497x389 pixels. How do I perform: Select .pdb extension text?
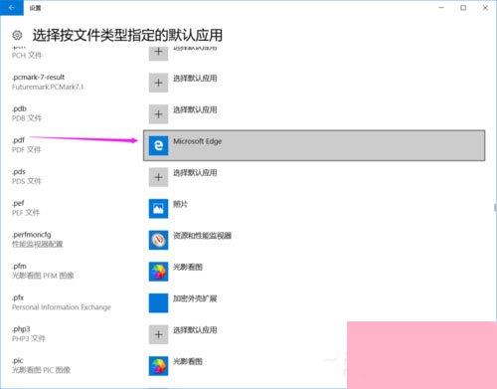pyautogui.click(x=19, y=108)
